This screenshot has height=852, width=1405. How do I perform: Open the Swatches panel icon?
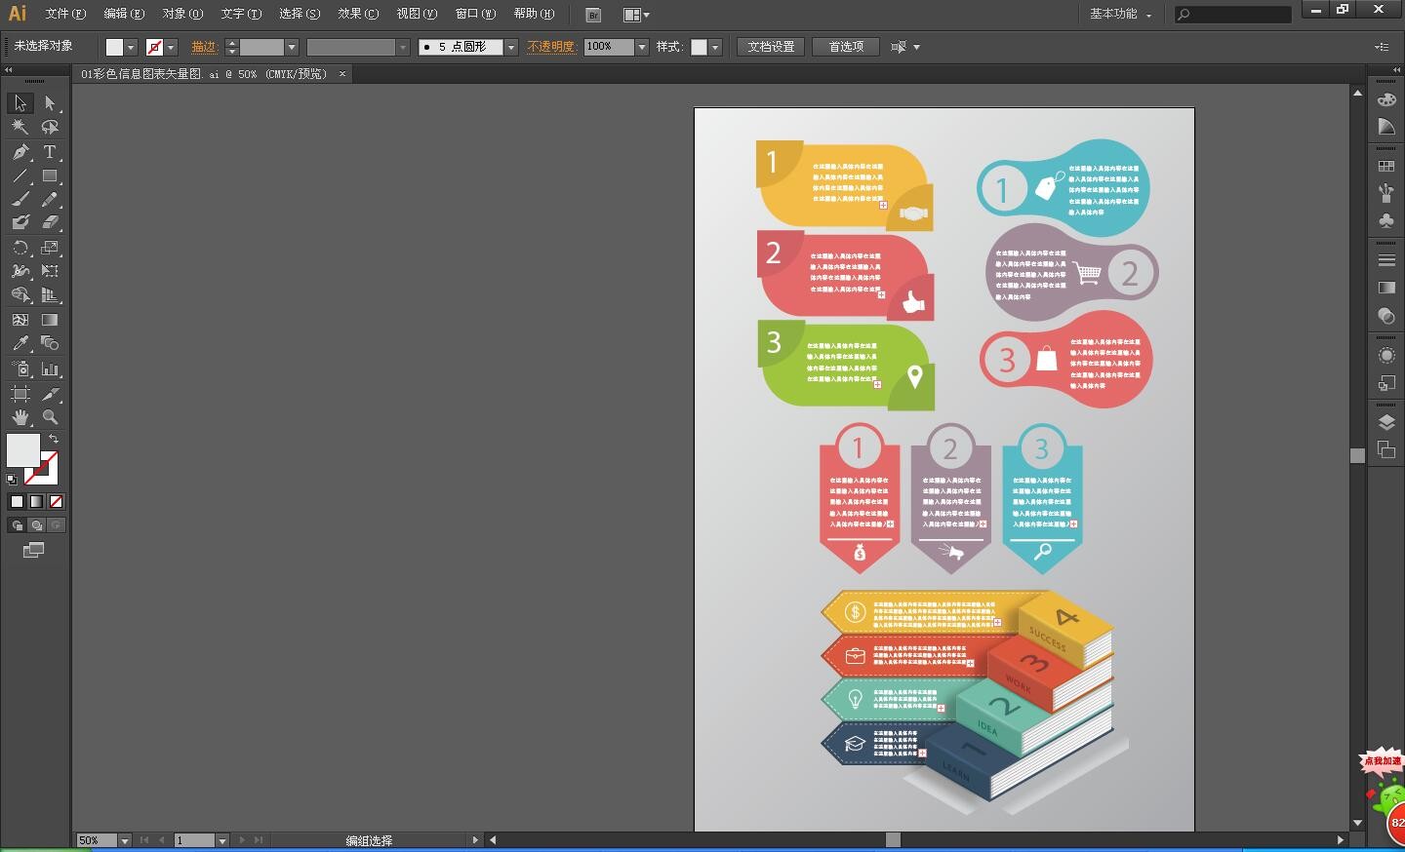(1386, 166)
